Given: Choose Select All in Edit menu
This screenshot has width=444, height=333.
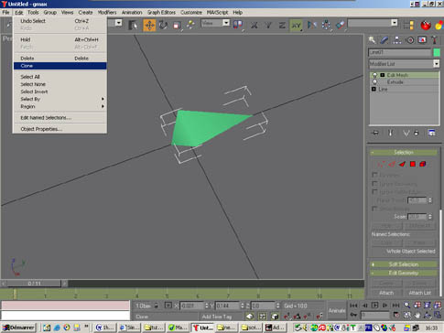Looking at the screenshot, I should pyautogui.click(x=60, y=77).
